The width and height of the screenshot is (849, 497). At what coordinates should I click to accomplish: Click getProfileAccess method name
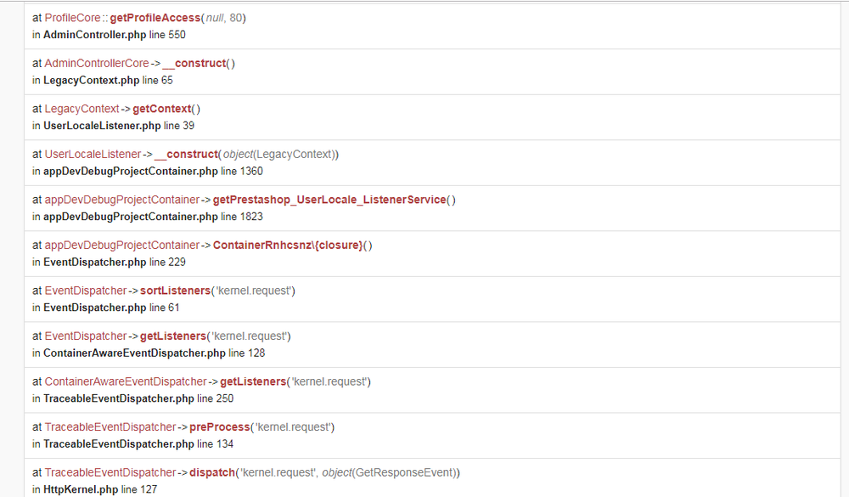point(155,18)
